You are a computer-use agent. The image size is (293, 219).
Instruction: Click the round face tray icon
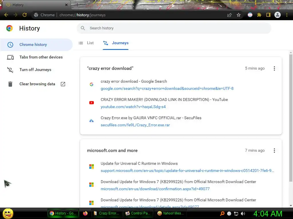pyautogui.click(x=229, y=214)
